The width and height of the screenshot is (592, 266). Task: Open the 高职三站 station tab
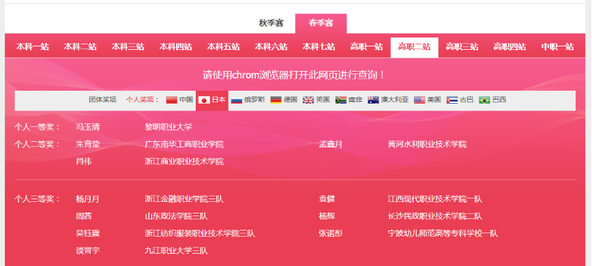[x=462, y=47]
